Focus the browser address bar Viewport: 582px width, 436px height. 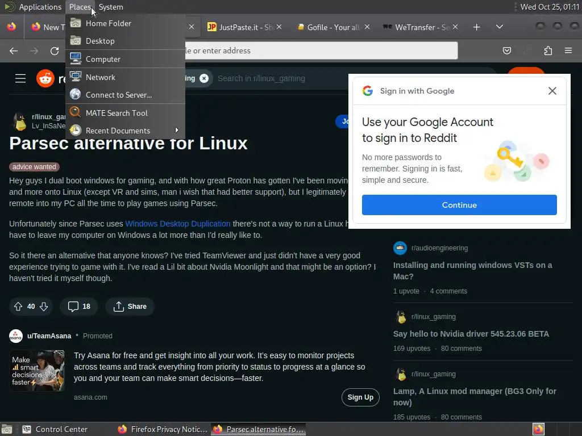coord(322,51)
